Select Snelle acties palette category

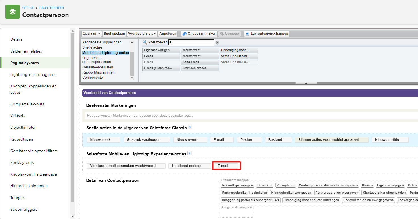(92, 47)
